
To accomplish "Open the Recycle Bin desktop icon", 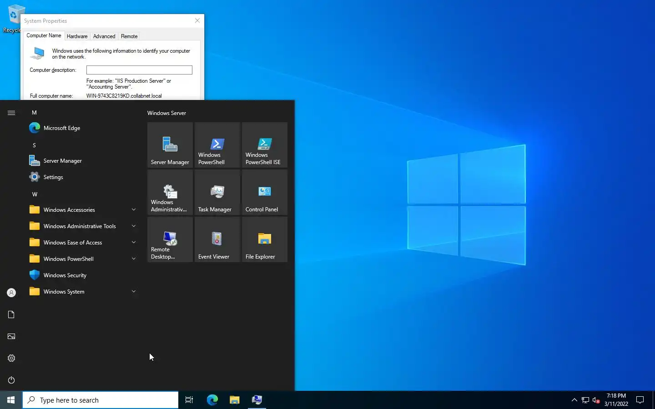I will 13,19.
